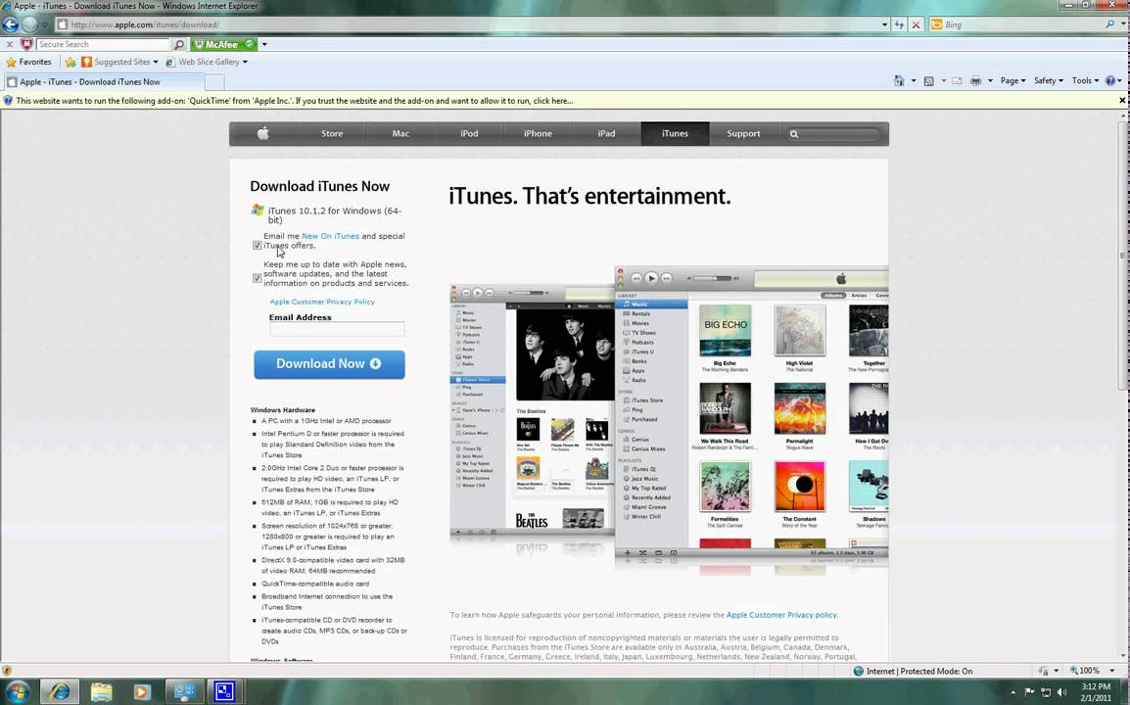This screenshot has height=705, width=1130.
Task: Click the Home icon in command bar
Action: coord(899,80)
